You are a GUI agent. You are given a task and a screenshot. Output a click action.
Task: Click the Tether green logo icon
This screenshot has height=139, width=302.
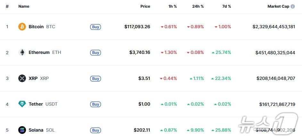coord(22,104)
